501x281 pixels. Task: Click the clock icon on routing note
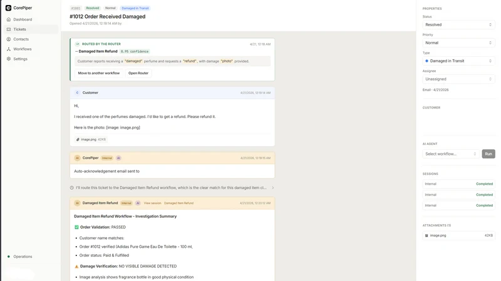[72, 188]
